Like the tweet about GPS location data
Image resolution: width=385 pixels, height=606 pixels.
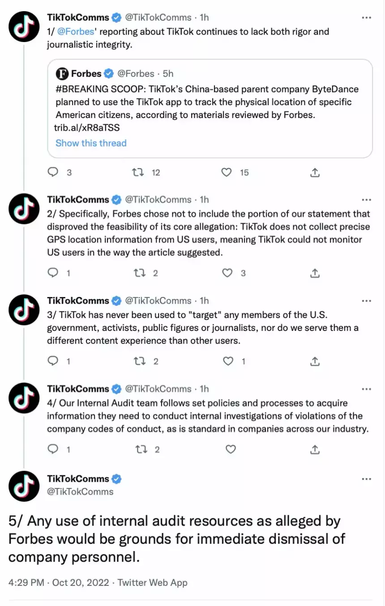coord(227,273)
